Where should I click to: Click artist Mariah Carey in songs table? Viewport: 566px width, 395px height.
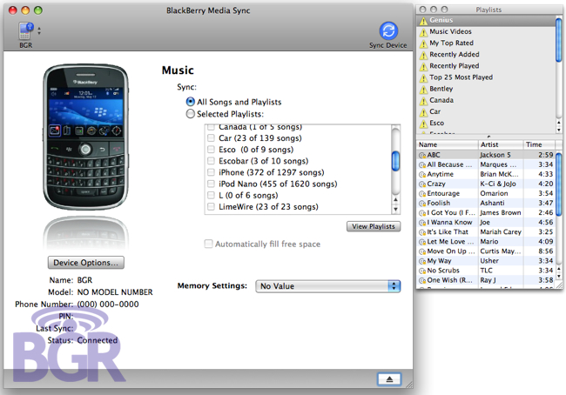[501, 232]
